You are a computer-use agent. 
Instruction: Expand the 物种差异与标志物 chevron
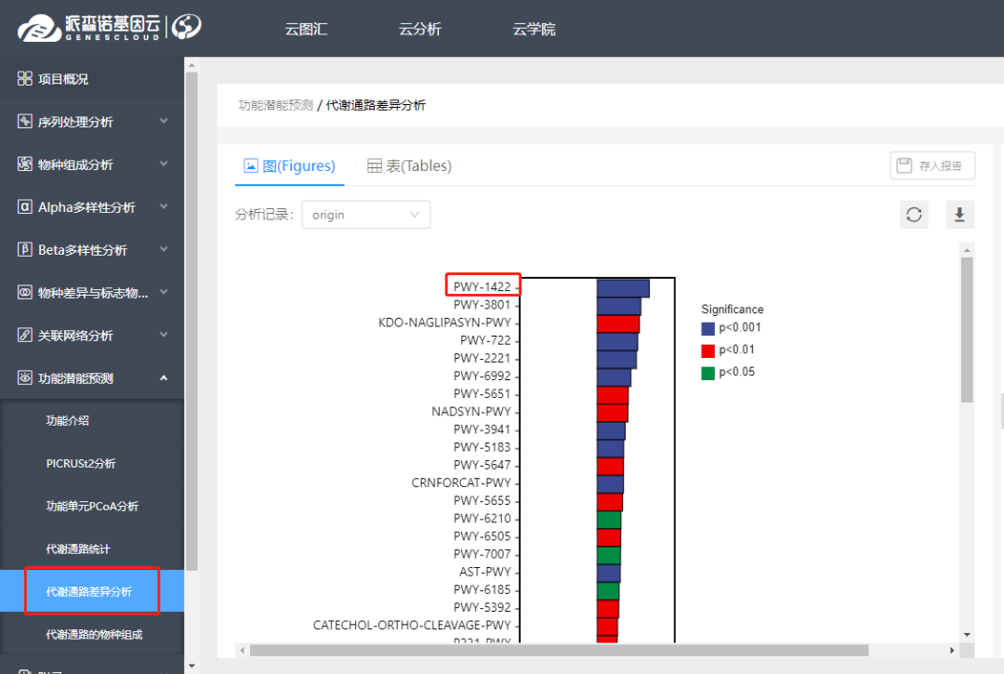coord(164,293)
